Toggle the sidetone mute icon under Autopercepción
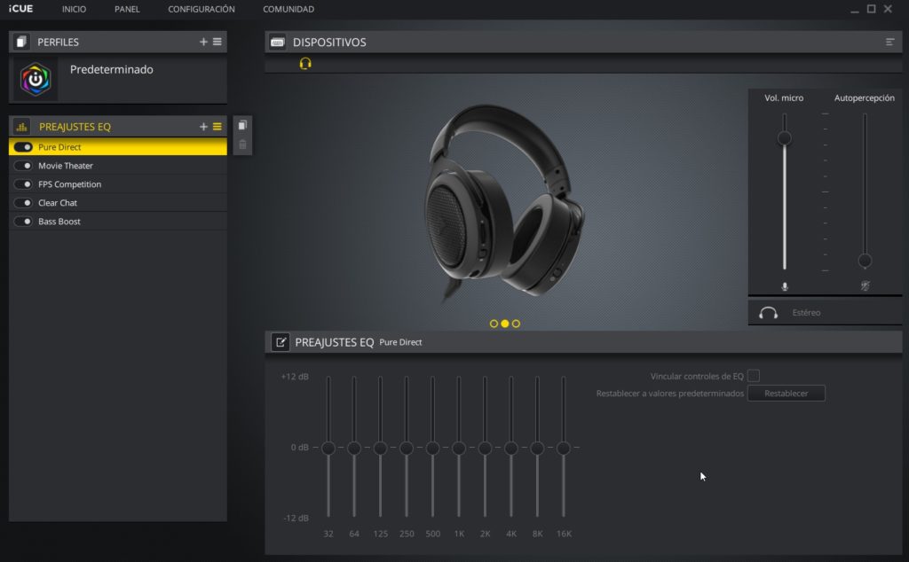This screenshot has height=562, width=909. click(x=865, y=286)
